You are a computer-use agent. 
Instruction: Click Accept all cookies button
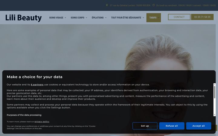coord(199,126)
